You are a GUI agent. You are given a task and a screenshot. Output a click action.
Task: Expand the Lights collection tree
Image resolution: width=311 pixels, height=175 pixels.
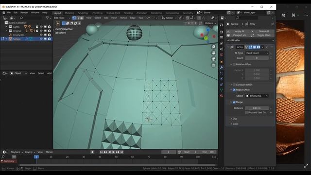coord(6,27)
